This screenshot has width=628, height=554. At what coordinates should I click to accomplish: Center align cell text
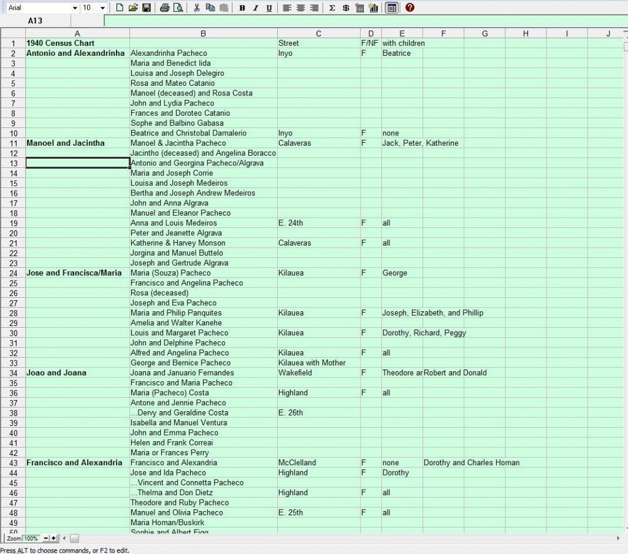tap(301, 8)
